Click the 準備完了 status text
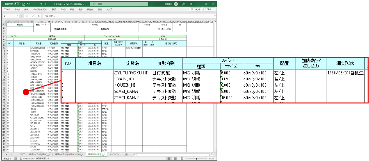 7,159
